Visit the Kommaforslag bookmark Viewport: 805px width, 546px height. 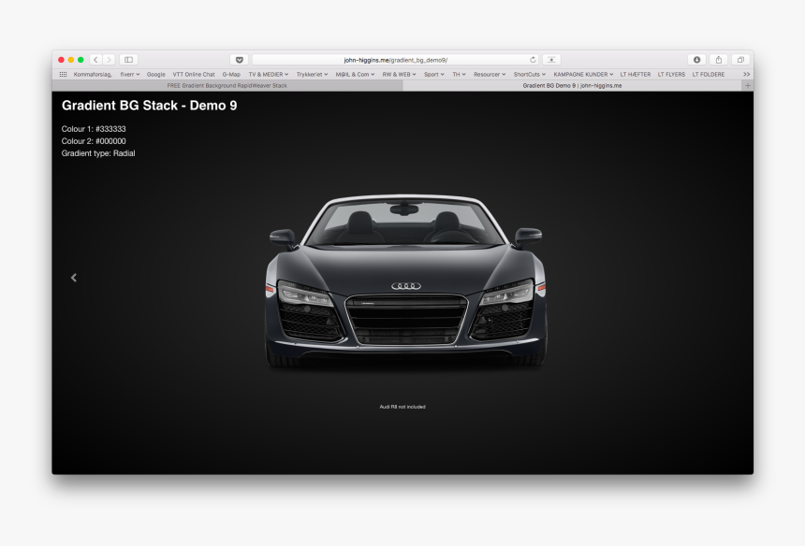(95, 74)
